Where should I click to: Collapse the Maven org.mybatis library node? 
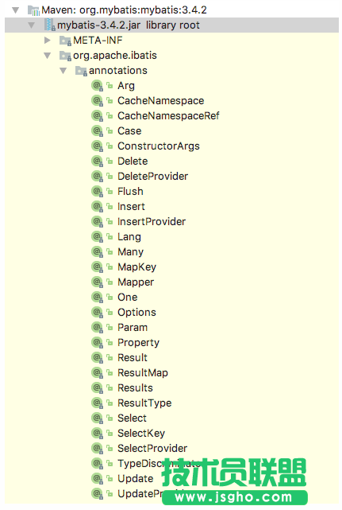click(x=16, y=10)
